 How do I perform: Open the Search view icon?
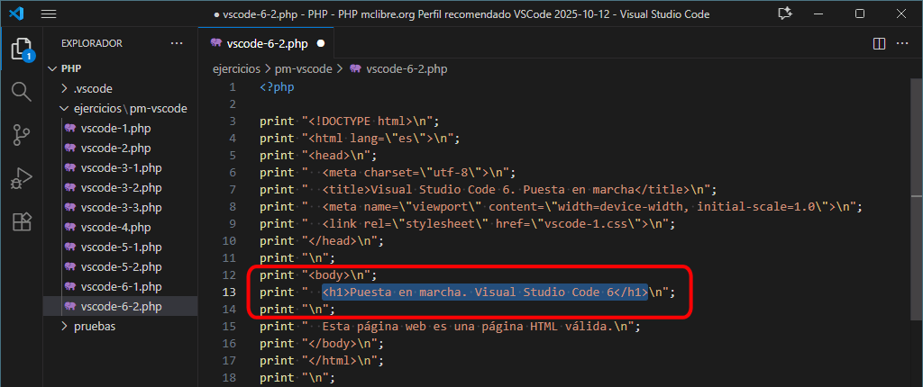[21, 91]
